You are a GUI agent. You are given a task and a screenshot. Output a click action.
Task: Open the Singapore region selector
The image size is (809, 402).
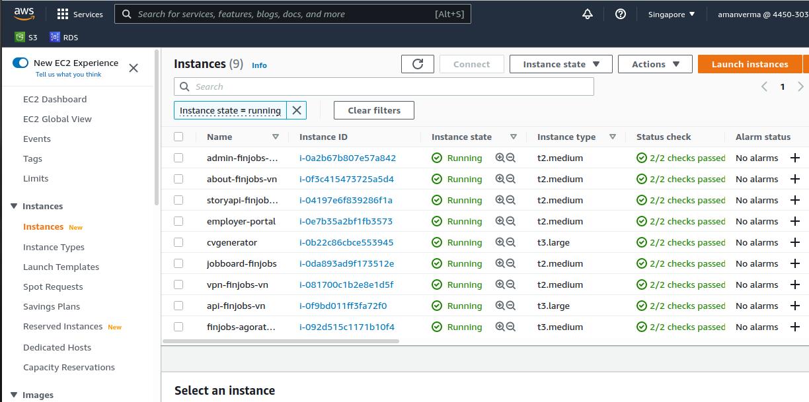click(x=672, y=14)
